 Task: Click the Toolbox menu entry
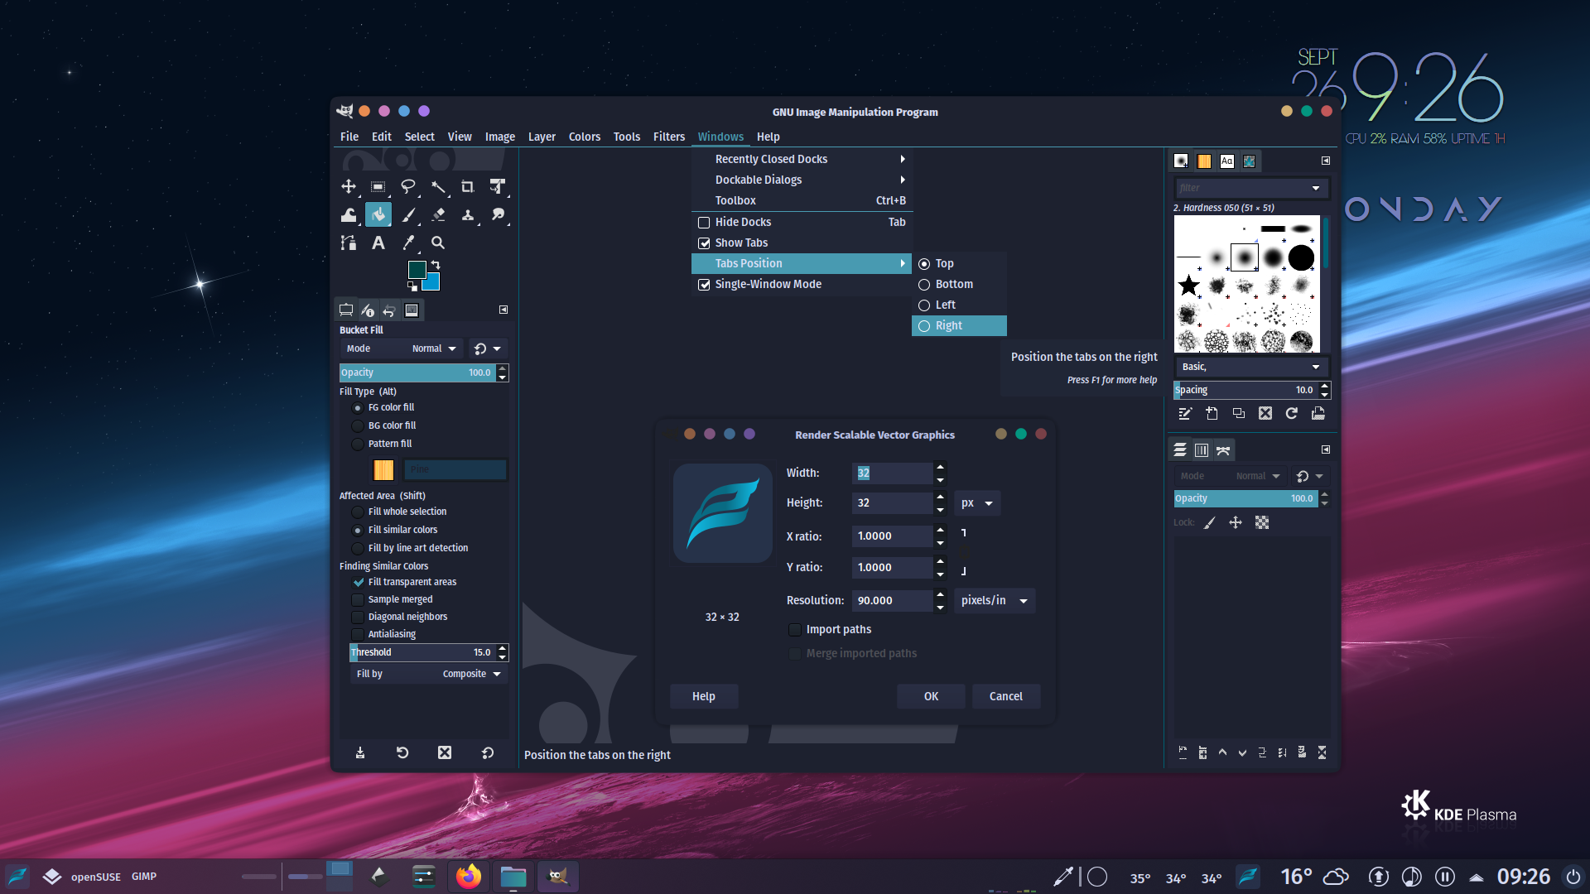[802, 200]
